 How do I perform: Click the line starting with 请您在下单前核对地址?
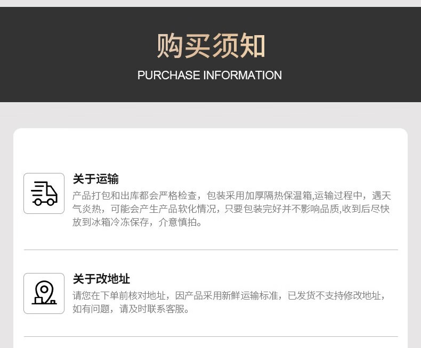[x=229, y=295]
